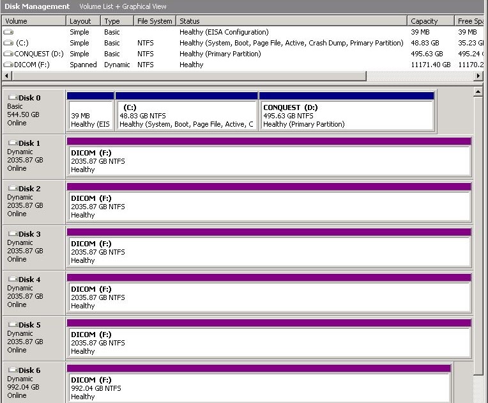
Task: Click the '495.63 GB' capacity cell in list
Action: pos(427,54)
